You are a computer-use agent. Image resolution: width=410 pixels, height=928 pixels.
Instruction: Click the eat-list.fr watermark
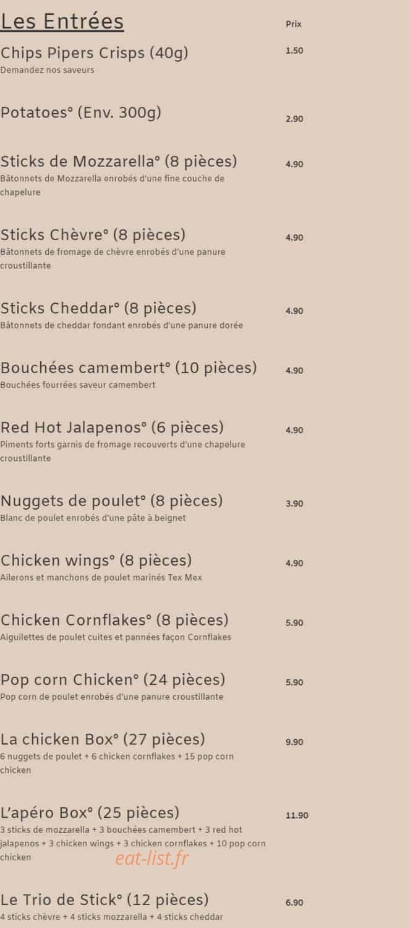(x=152, y=859)
